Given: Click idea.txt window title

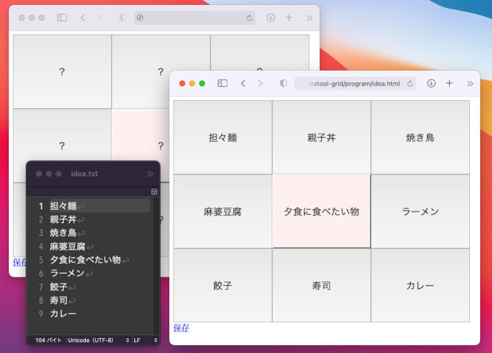Looking at the screenshot, I should 84,174.
